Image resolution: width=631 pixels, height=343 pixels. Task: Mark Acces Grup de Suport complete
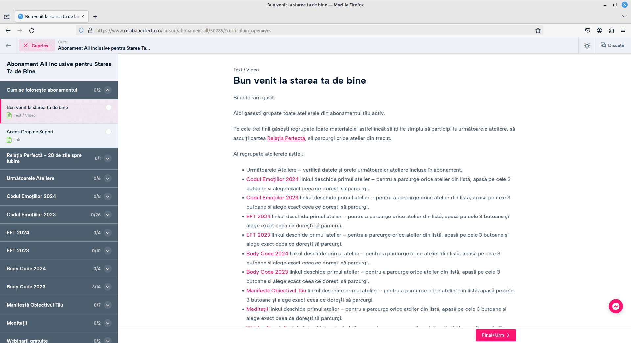[x=109, y=132]
